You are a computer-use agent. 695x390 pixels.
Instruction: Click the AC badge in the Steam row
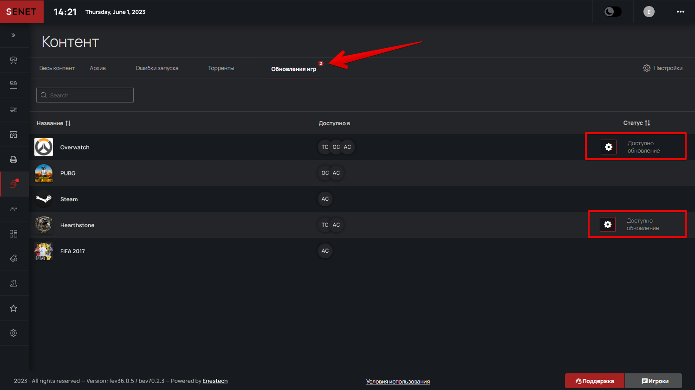click(325, 199)
